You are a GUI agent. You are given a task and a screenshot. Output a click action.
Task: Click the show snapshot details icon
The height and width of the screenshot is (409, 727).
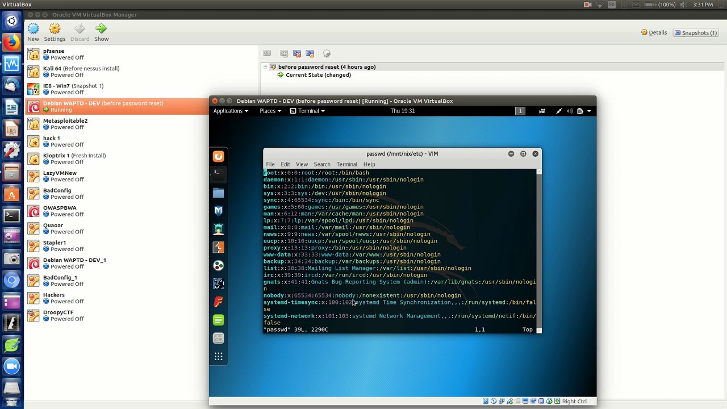coord(310,53)
